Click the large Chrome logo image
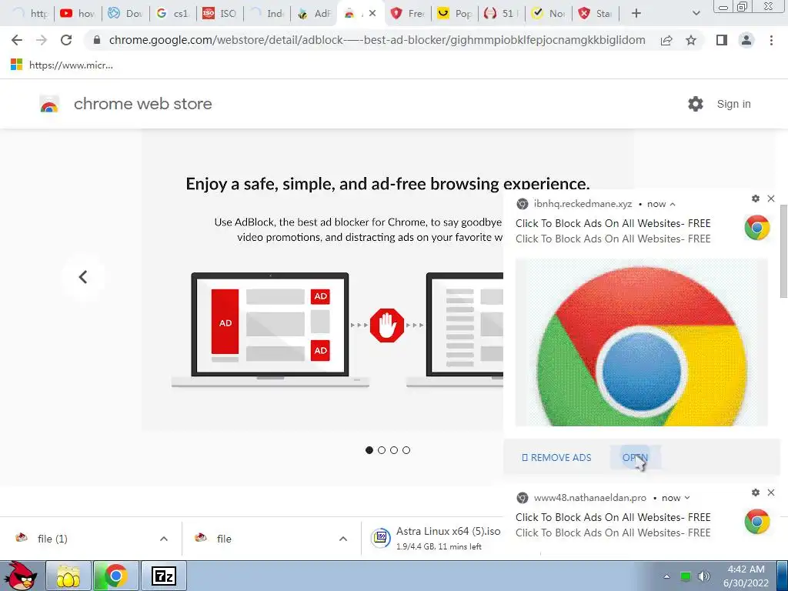The image size is (788, 591). [641, 342]
